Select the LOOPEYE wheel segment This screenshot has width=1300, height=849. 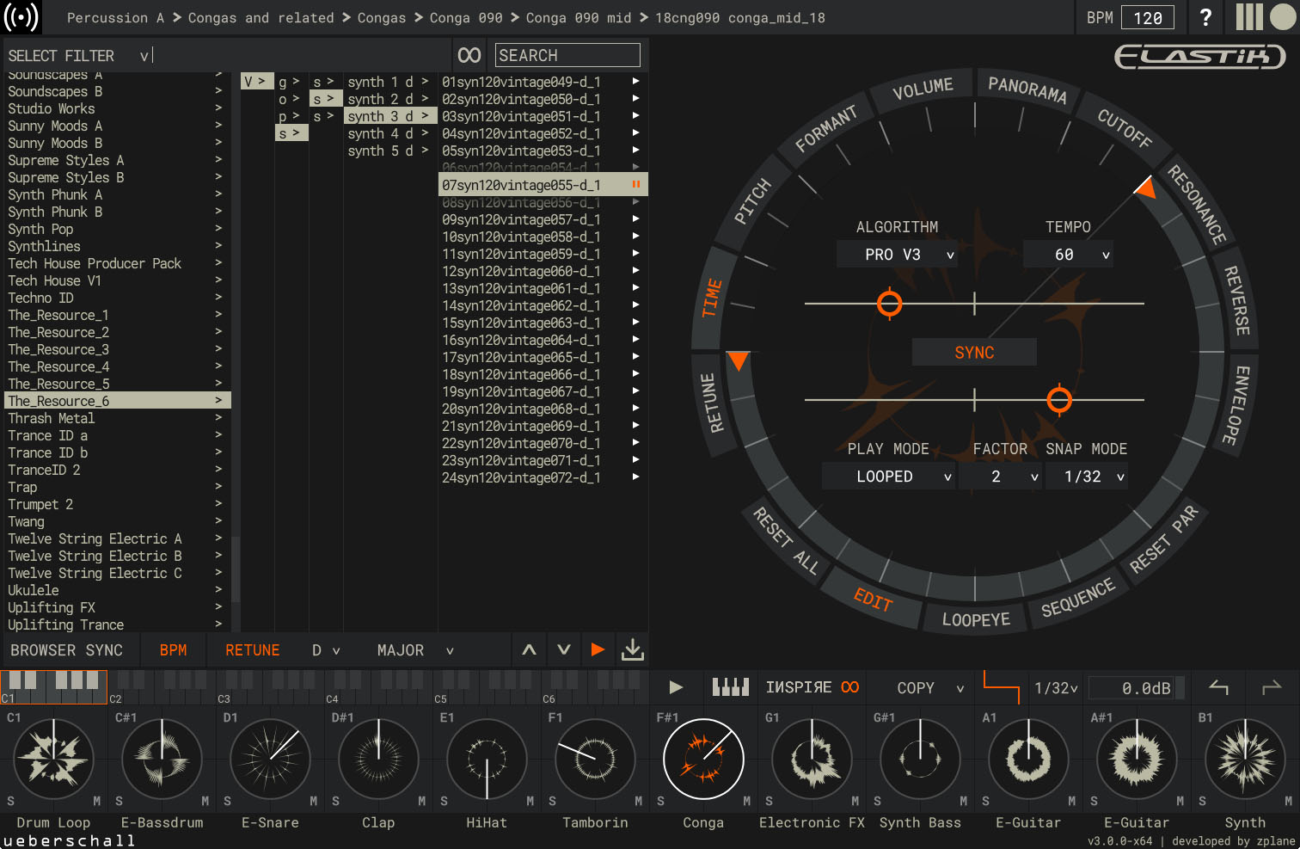tap(975, 619)
